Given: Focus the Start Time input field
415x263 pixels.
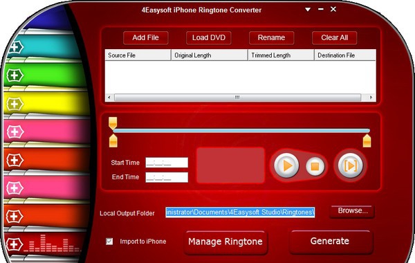Looking at the screenshot, I should 167,163.
